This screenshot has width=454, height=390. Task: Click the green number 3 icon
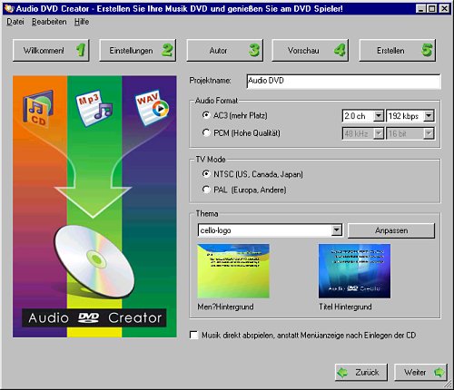point(254,50)
